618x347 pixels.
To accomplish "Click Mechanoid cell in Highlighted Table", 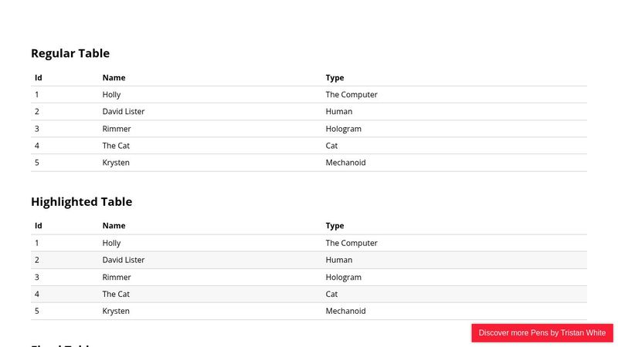I will tap(345, 311).
